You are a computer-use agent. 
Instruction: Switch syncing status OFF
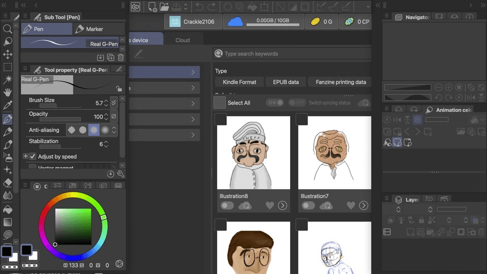coord(297,102)
